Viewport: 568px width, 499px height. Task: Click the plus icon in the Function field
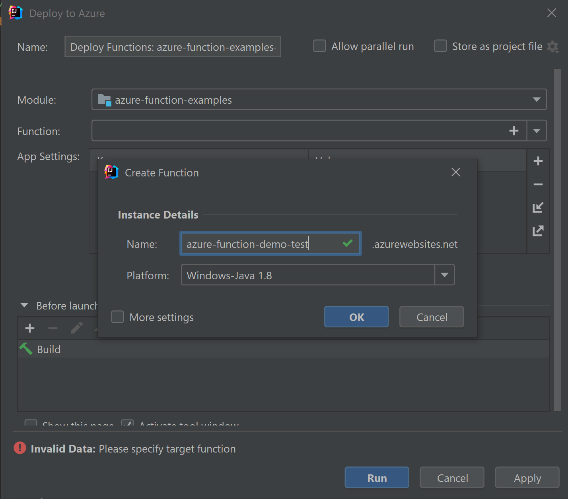pyautogui.click(x=514, y=131)
